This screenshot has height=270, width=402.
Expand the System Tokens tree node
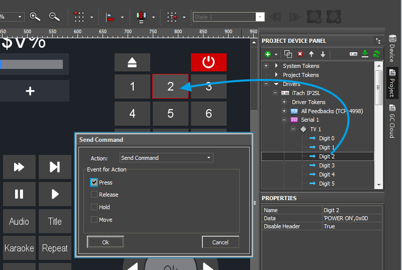pyautogui.click(x=266, y=66)
